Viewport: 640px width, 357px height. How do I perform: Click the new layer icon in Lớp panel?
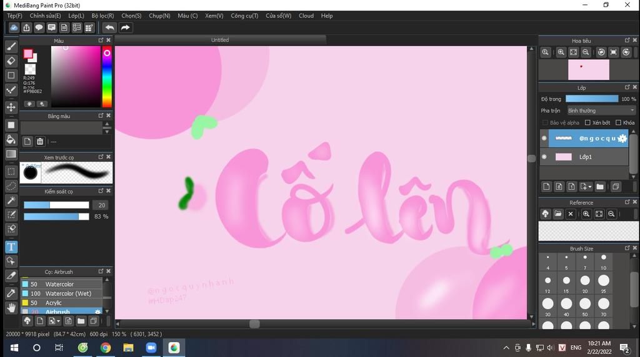tap(546, 187)
